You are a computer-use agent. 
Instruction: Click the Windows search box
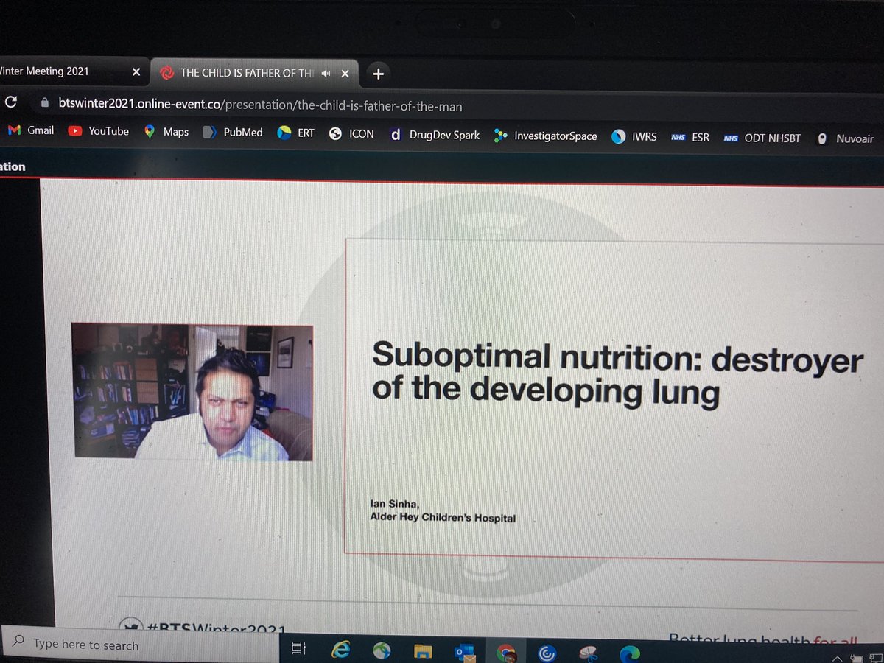pos(140,645)
